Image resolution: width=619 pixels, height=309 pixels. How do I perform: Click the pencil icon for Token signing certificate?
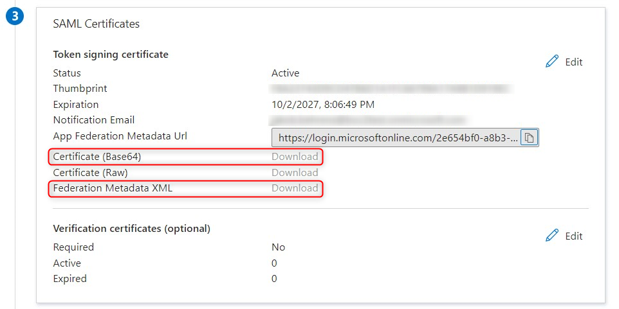[x=552, y=62]
